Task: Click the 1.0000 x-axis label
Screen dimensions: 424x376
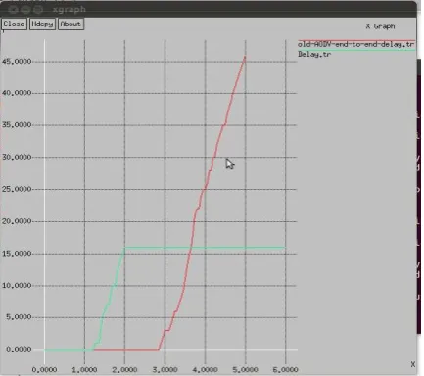Action: point(84,370)
